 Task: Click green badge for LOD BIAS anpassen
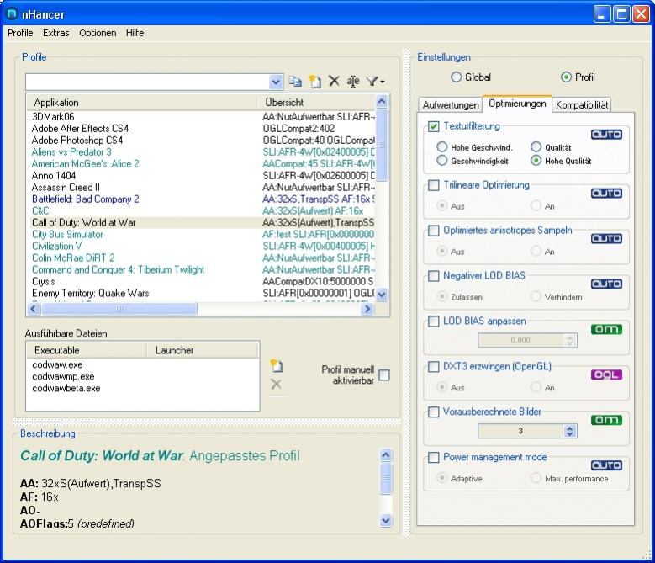coord(606,329)
